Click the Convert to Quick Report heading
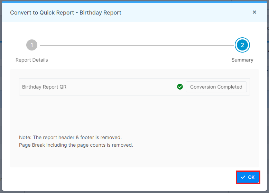This screenshot has height=193, width=269. (42, 12)
